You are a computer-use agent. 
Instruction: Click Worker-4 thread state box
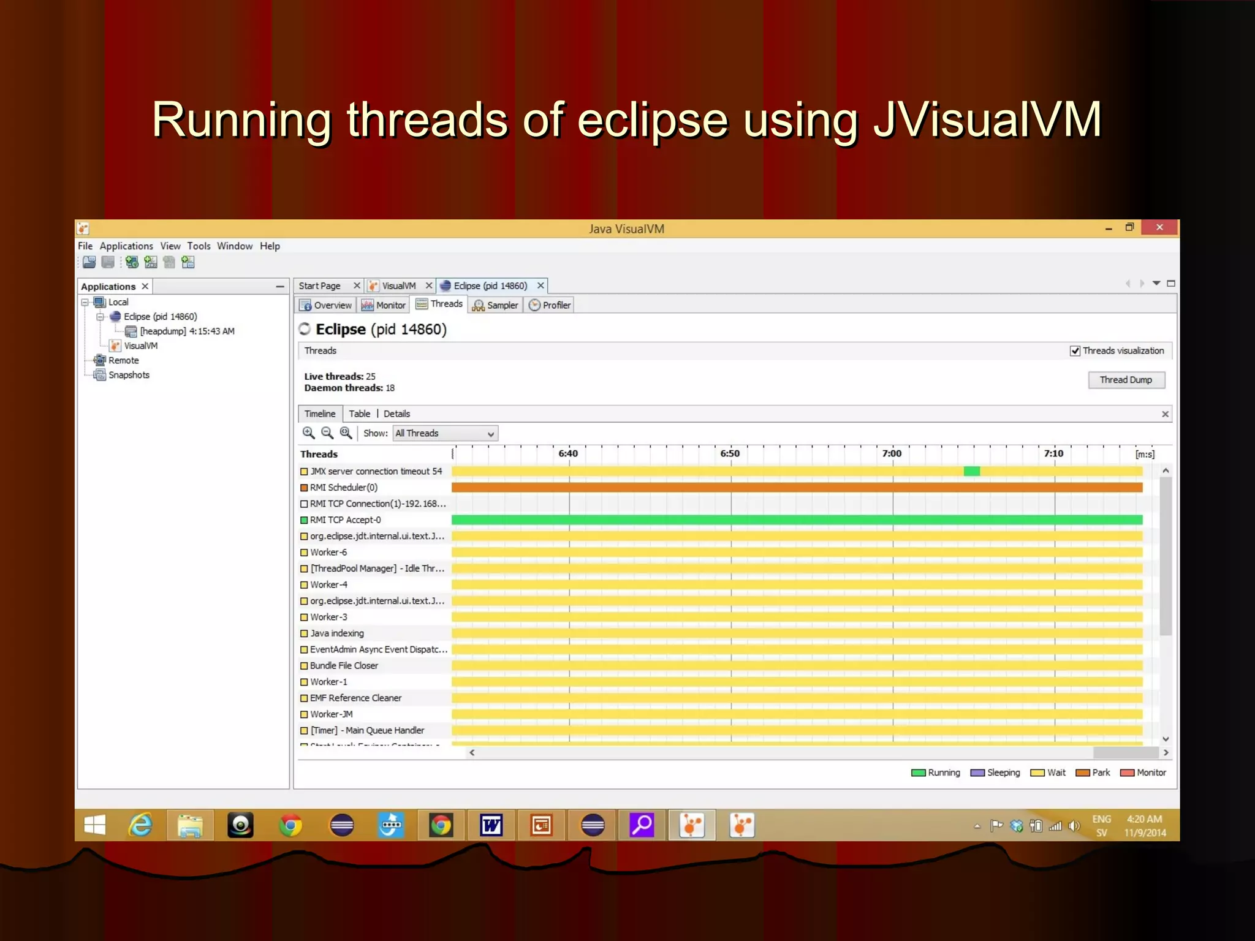304,585
